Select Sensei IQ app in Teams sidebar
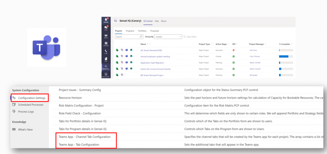The height and width of the screenshot is (154, 327). (x=106, y=67)
